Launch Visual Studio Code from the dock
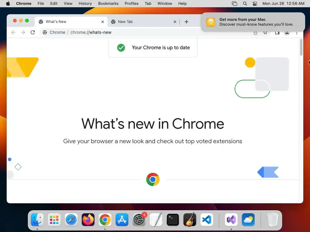 point(207,220)
